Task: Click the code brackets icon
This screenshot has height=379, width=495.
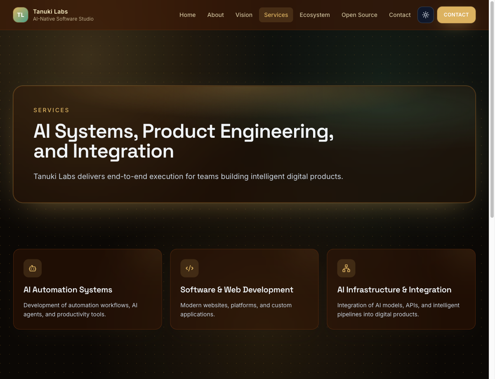Action: tap(189, 268)
